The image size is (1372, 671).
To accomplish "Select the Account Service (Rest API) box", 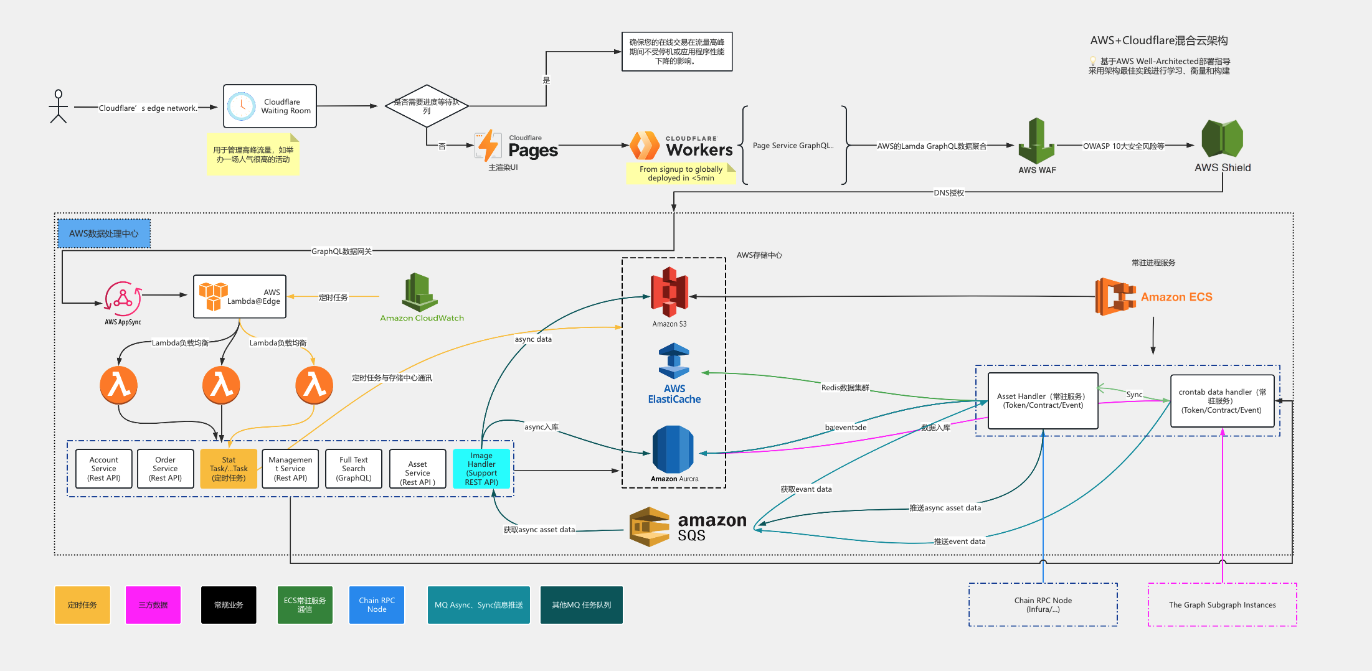I will coord(103,469).
